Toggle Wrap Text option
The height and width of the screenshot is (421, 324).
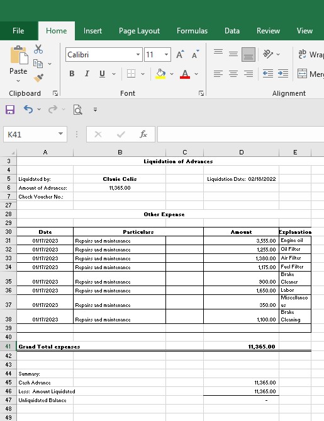click(x=311, y=54)
